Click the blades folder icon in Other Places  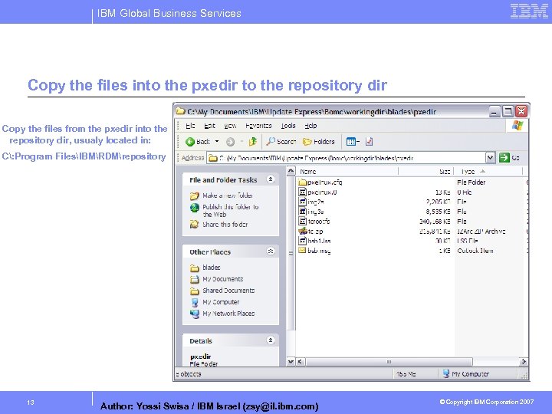194,268
